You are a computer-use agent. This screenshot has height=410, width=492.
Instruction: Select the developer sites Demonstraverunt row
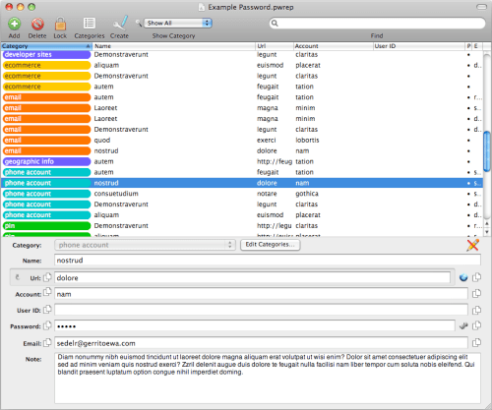pos(242,54)
